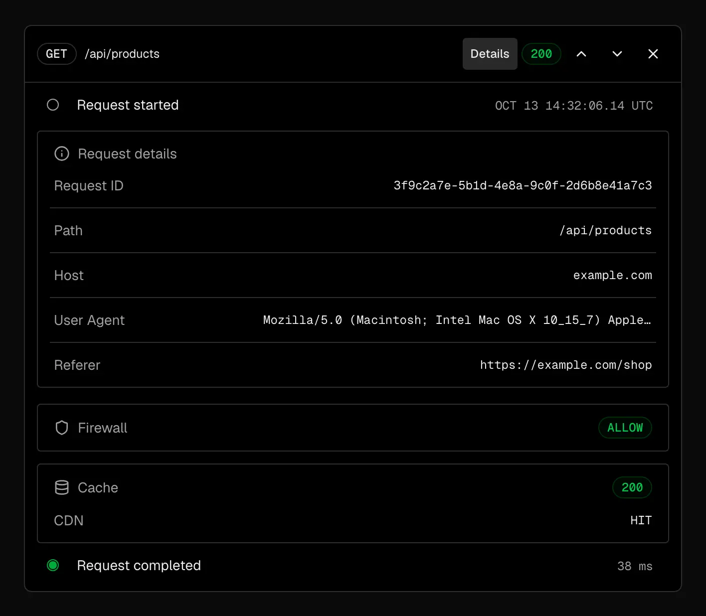Screen dimensions: 706x616
Task: Expand the Firewall section
Action: 353,428
